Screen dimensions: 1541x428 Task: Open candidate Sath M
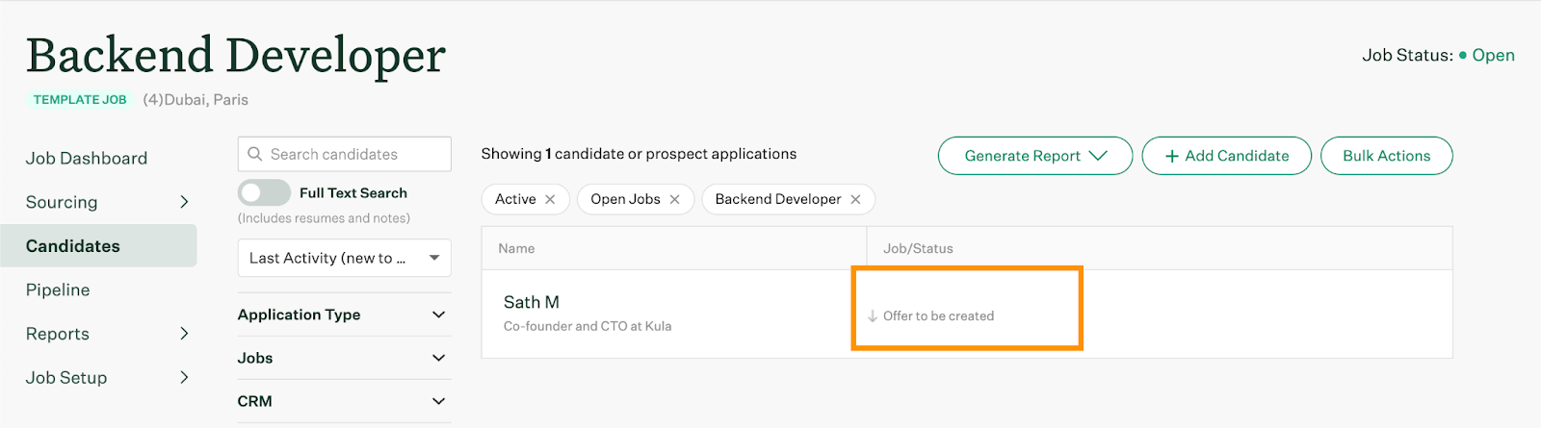(532, 302)
